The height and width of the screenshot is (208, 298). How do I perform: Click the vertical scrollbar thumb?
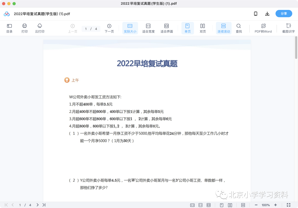click(x=296, y=48)
